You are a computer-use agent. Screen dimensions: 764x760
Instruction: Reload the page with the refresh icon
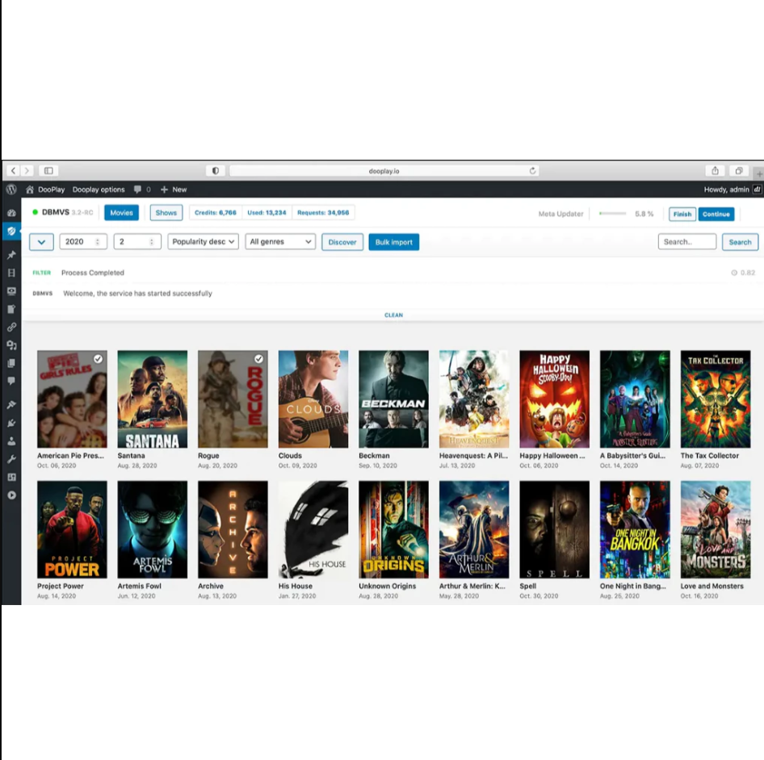pyautogui.click(x=532, y=170)
